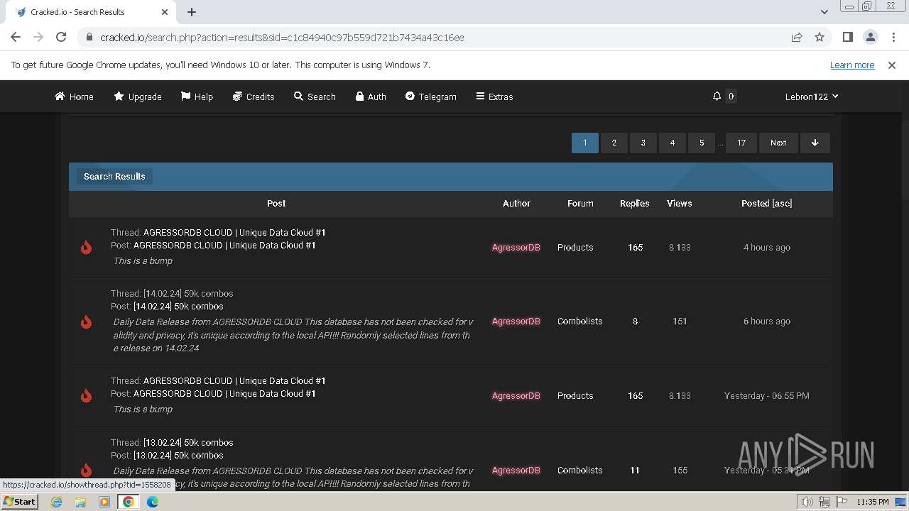Go back to the previous page
Screen dimensions: 909x511
point(16,37)
